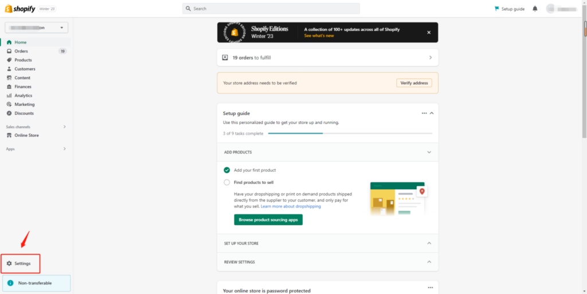This screenshot has height=294, width=587.
Task: Click '3 of 9 tasks complete' text
Action: (243, 134)
